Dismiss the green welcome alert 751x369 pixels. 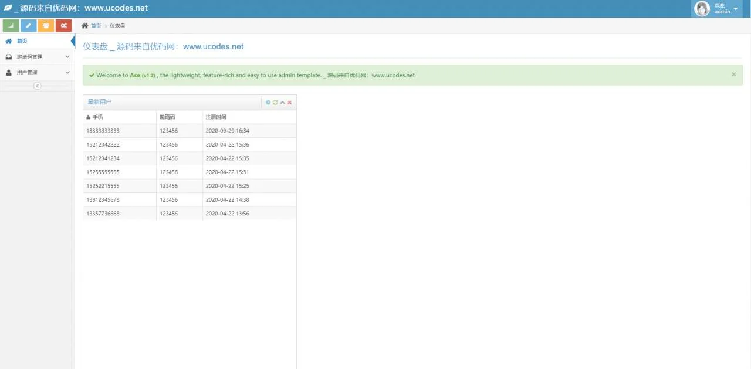tap(733, 75)
